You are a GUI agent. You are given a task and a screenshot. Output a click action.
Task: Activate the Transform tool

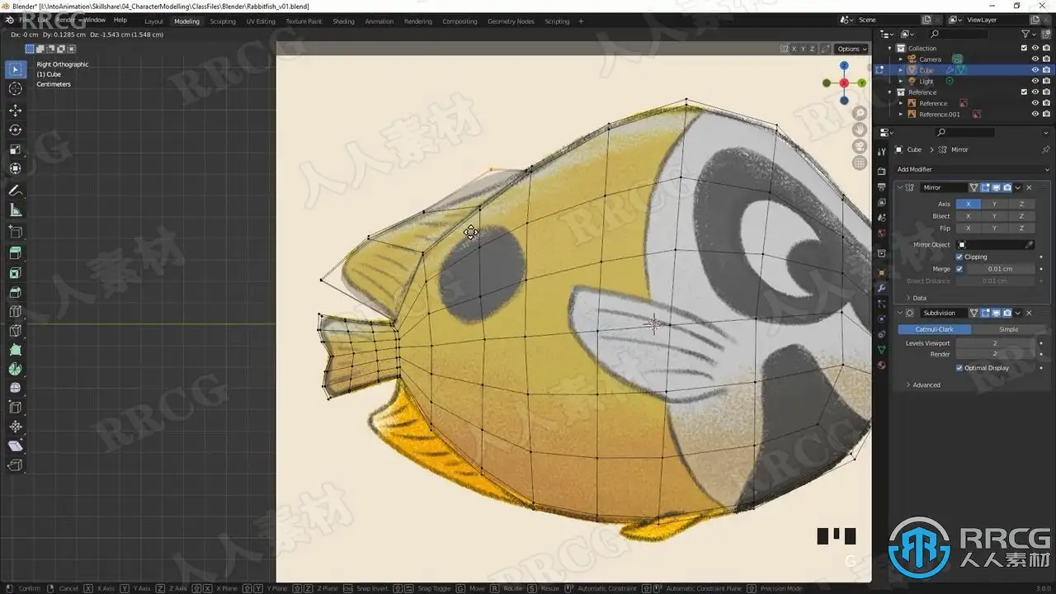point(16,169)
